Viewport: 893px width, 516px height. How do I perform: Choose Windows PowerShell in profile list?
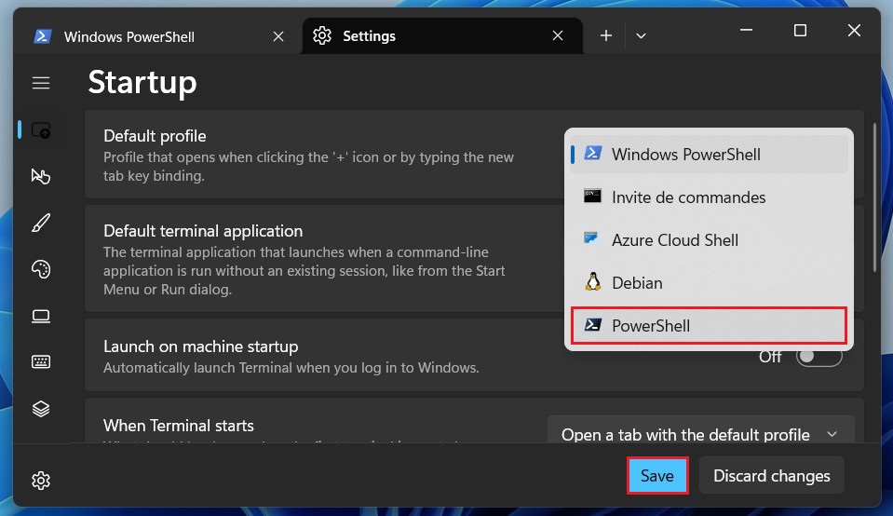pos(709,155)
